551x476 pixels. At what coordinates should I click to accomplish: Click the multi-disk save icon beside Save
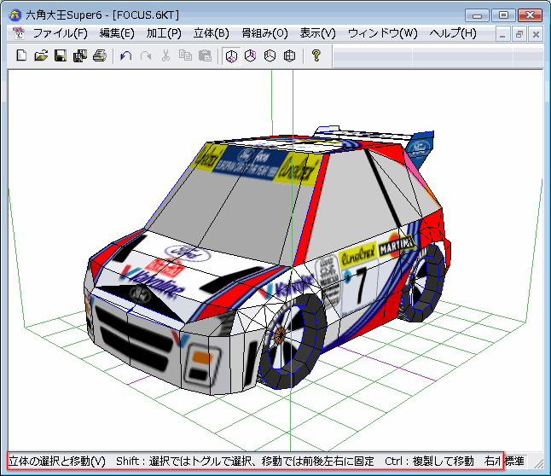(x=80, y=56)
